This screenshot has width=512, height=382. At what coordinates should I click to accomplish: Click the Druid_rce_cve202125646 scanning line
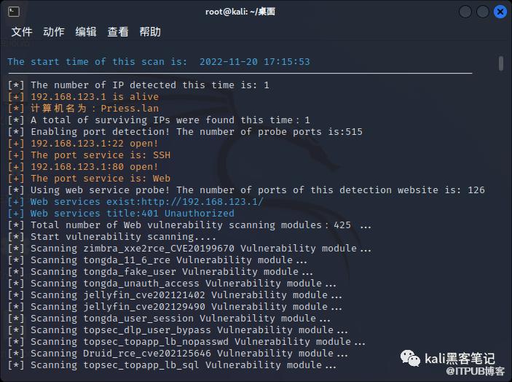coord(194,354)
